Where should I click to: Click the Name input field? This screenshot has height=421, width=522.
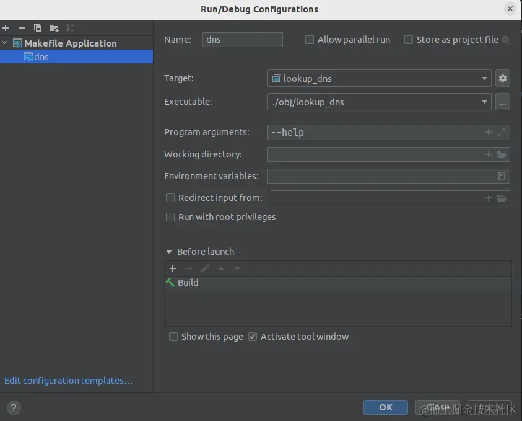(242, 40)
